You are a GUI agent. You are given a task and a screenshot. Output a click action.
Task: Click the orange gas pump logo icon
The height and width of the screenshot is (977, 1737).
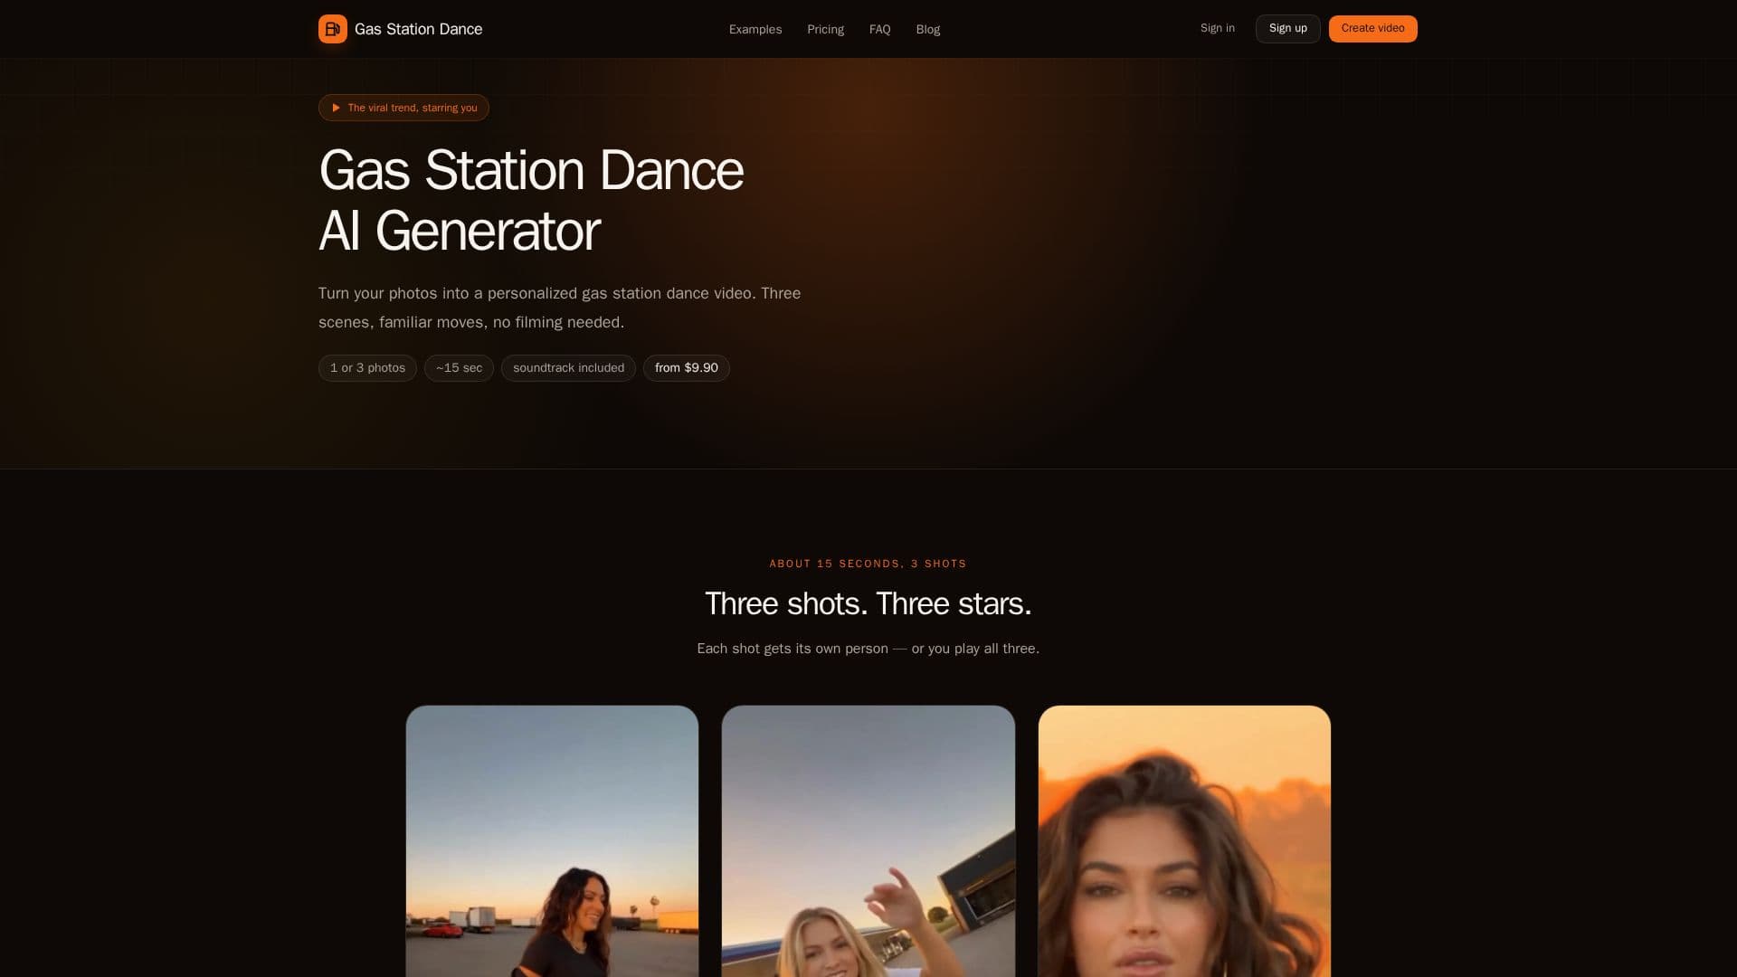(333, 29)
